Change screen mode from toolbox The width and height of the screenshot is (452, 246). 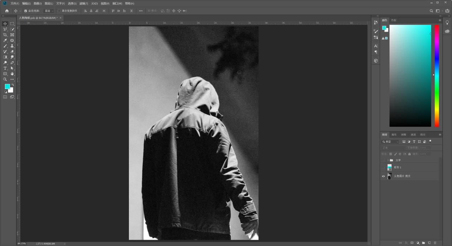pos(12,97)
